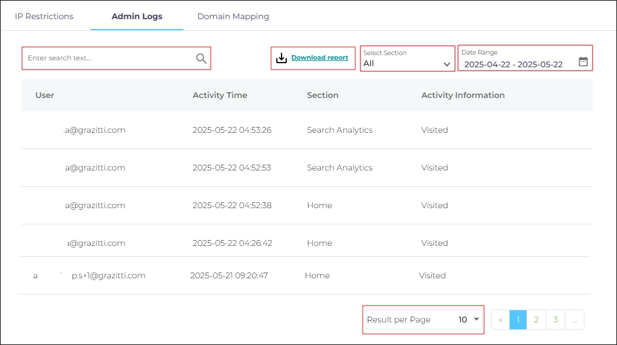The height and width of the screenshot is (345, 617).
Task: Click the date range 2025-04-22 - 2025-05-22 field
Action: pos(513,64)
